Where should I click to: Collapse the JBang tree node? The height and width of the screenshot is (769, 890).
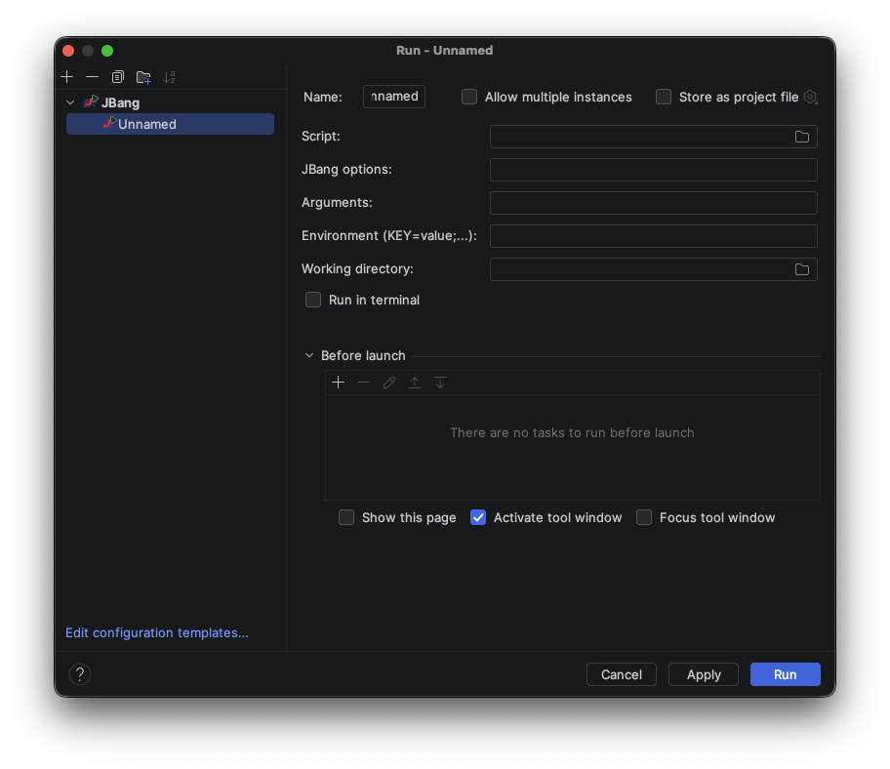point(70,102)
